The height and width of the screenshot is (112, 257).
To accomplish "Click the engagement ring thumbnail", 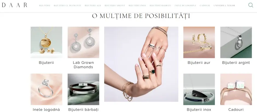I will (x=46, y=89).
